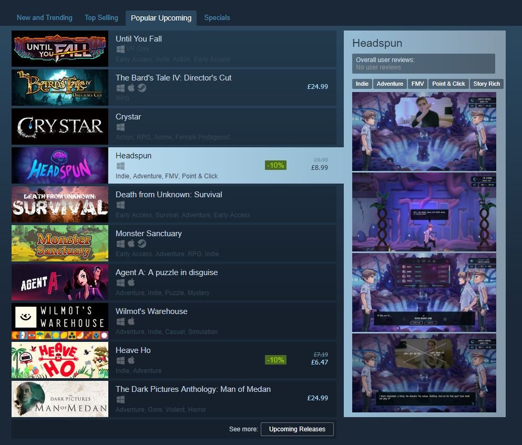Image resolution: width=522 pixels, height=445 pixels.
Task: Open the Specials tab
Action: (x=217, y=18)
